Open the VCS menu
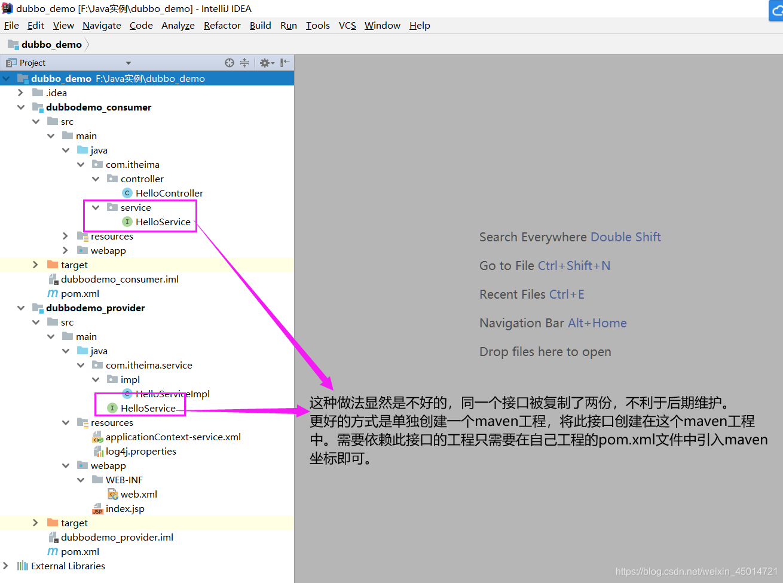The height and width of the screenshot is (583, 783). 347,25
